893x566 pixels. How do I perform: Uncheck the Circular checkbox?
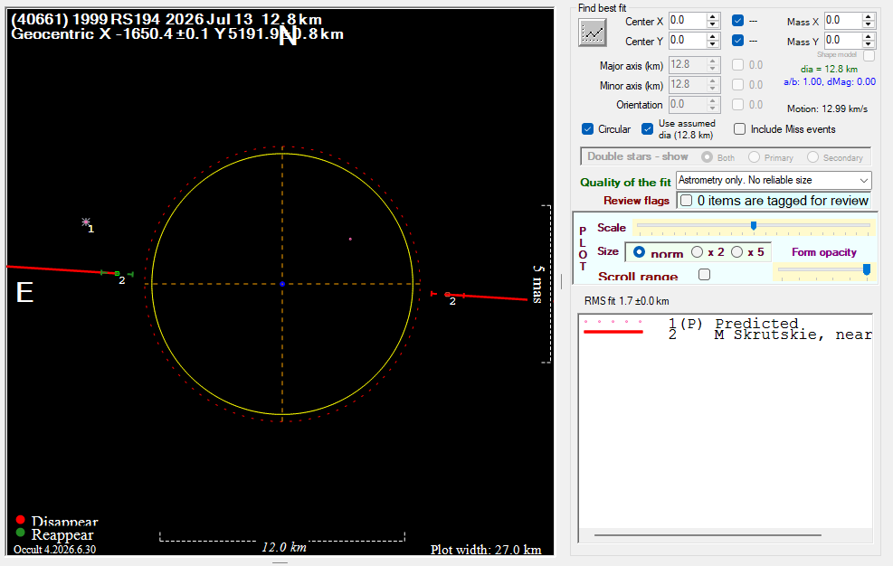click(588, 129)
